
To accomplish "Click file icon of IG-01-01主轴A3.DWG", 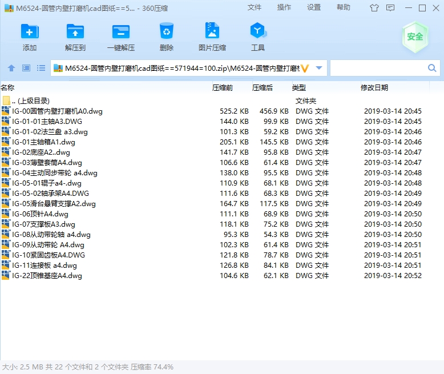I will tap(6, 121).
